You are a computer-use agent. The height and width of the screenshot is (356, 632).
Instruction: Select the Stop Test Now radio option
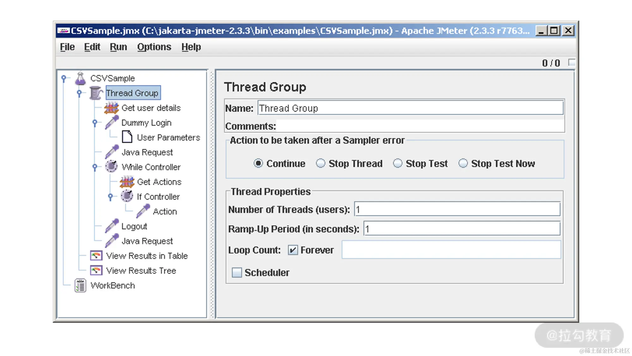[463, 163]
